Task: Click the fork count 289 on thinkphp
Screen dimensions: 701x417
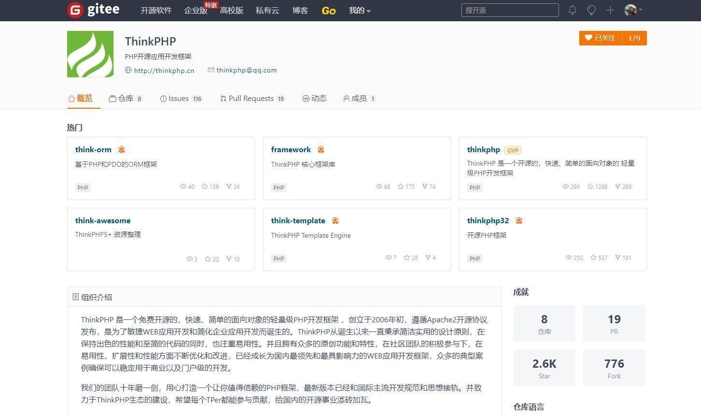Action: pos(623,187)
